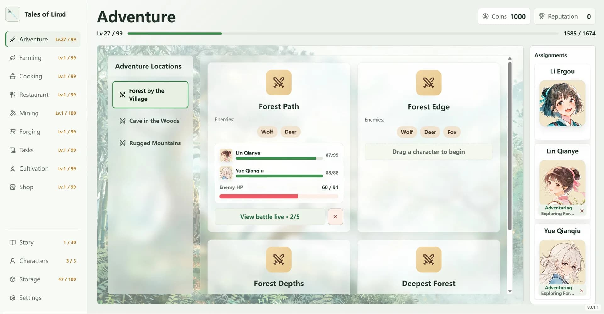The image size is (604, 314).
Task: Click the Tasks checklist icon
Action: point(13,150)
